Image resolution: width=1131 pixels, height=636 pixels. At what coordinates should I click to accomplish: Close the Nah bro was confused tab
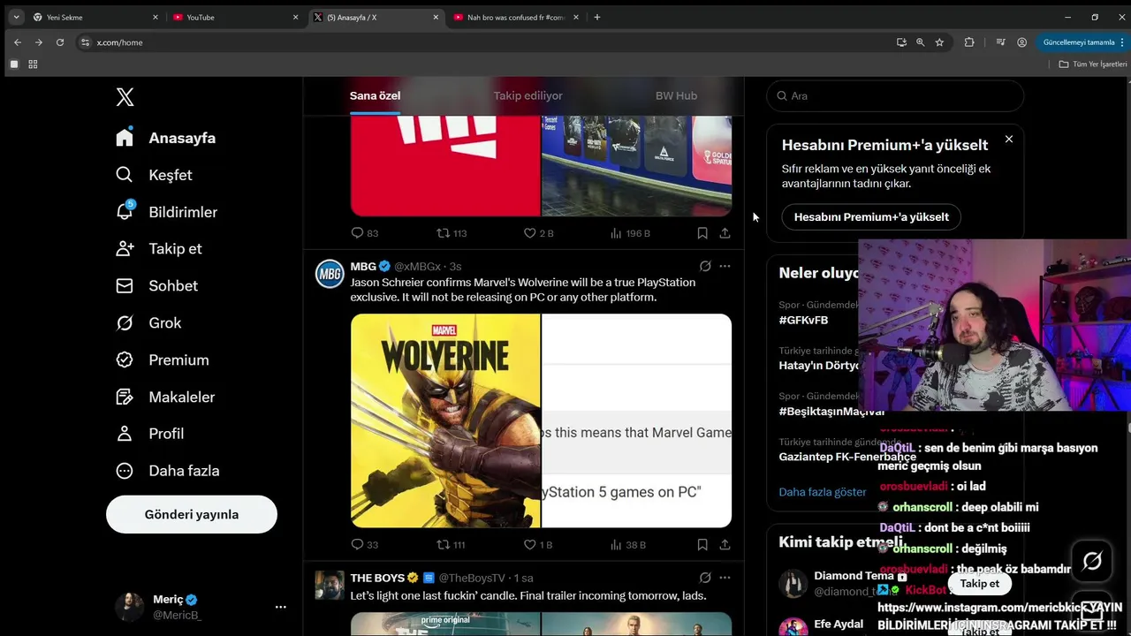(576, 17)
